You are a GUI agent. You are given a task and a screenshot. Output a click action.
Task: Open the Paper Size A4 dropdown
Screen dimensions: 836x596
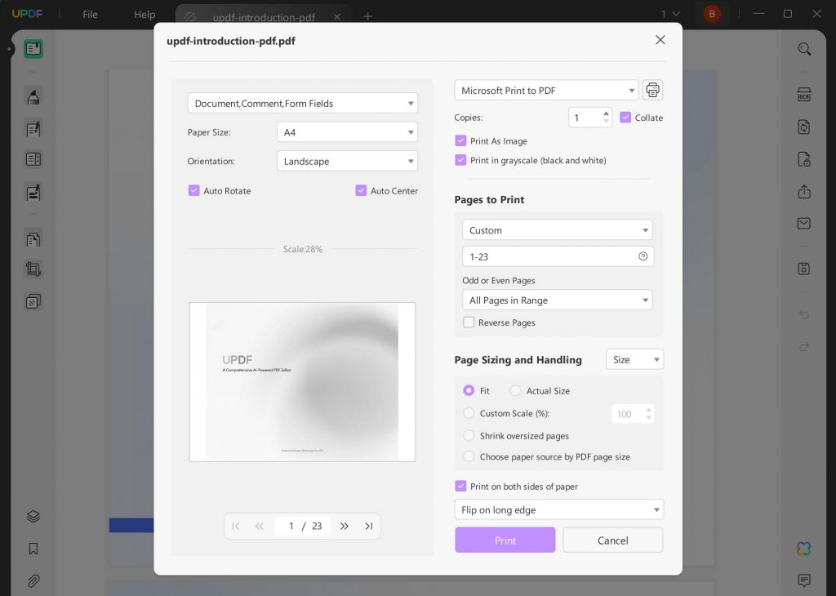pyautogui.click(x=347, y=131)
